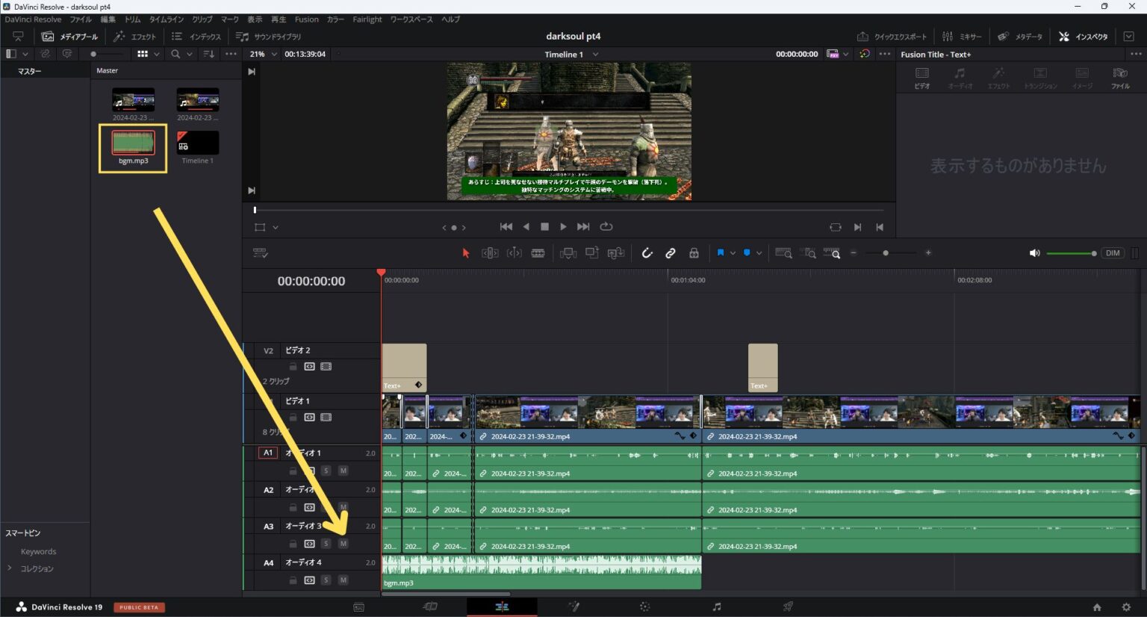Open the Deliver rocket page icon
This screenshot has width=1147, height=617.
[786, 607]
